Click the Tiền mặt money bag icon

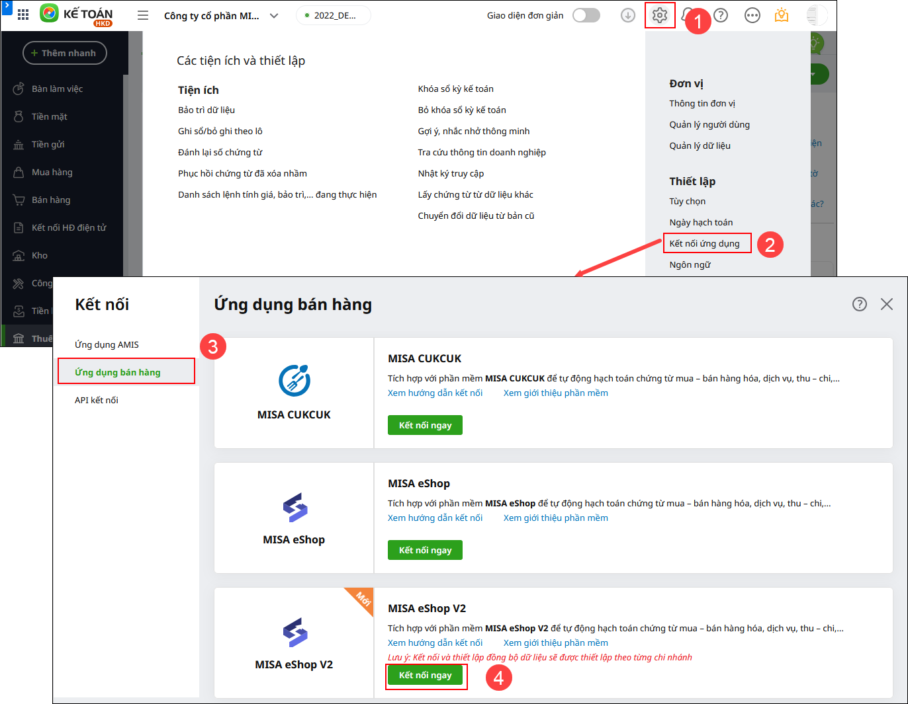point(19,116)
